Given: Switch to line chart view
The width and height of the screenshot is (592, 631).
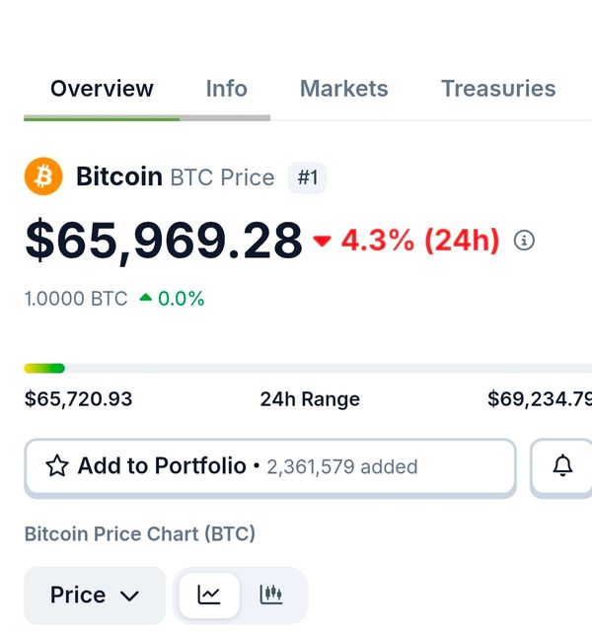Looking at the screenshot, I should (209, 595).
